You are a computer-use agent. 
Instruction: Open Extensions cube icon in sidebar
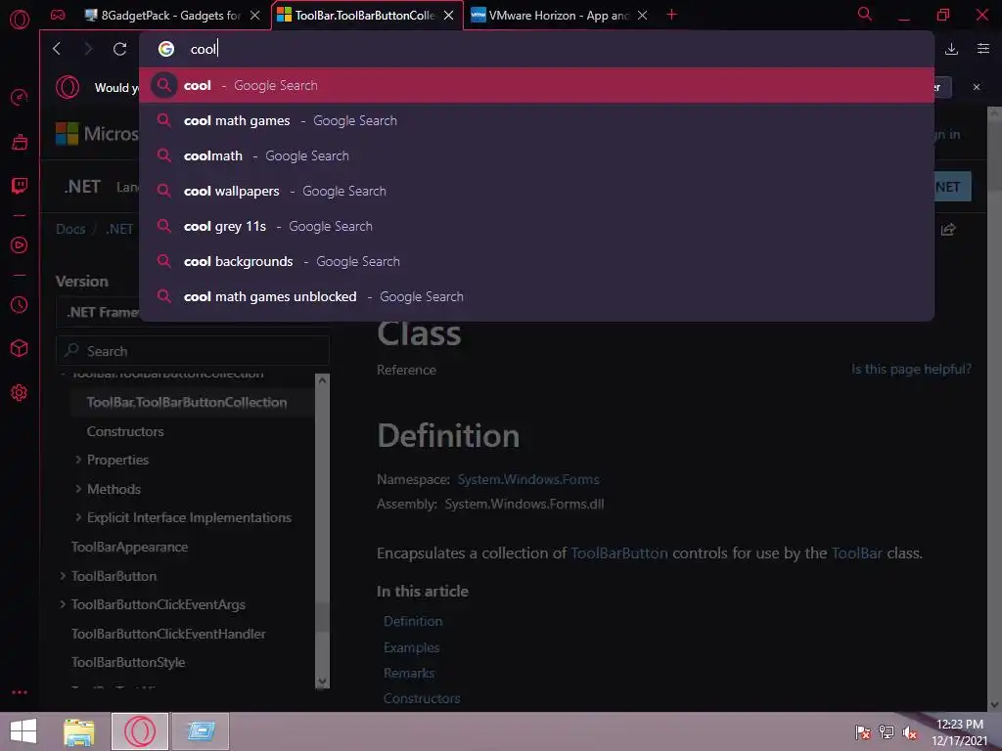(x=20, y=348)
